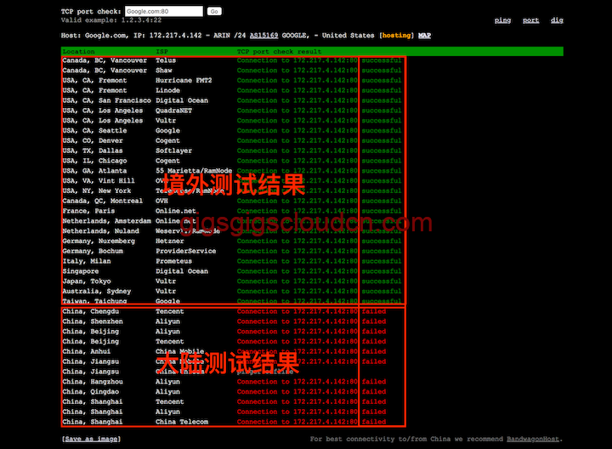Image resolution: width=612 pixels, height=449 pixels.
Task: Click the Go button
Action: pyautogui.click(x=214, y=11)
